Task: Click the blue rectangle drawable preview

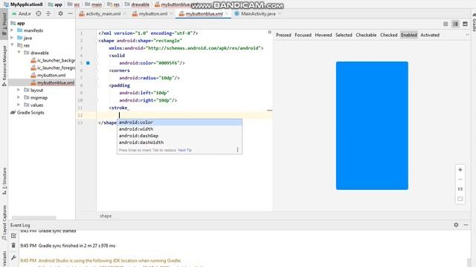Action: (x=372, y=125)
